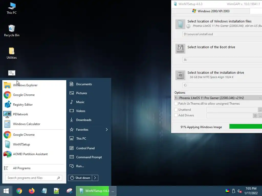Click the Boot drive A: path field
262x196 pixels.
[222, 60]
